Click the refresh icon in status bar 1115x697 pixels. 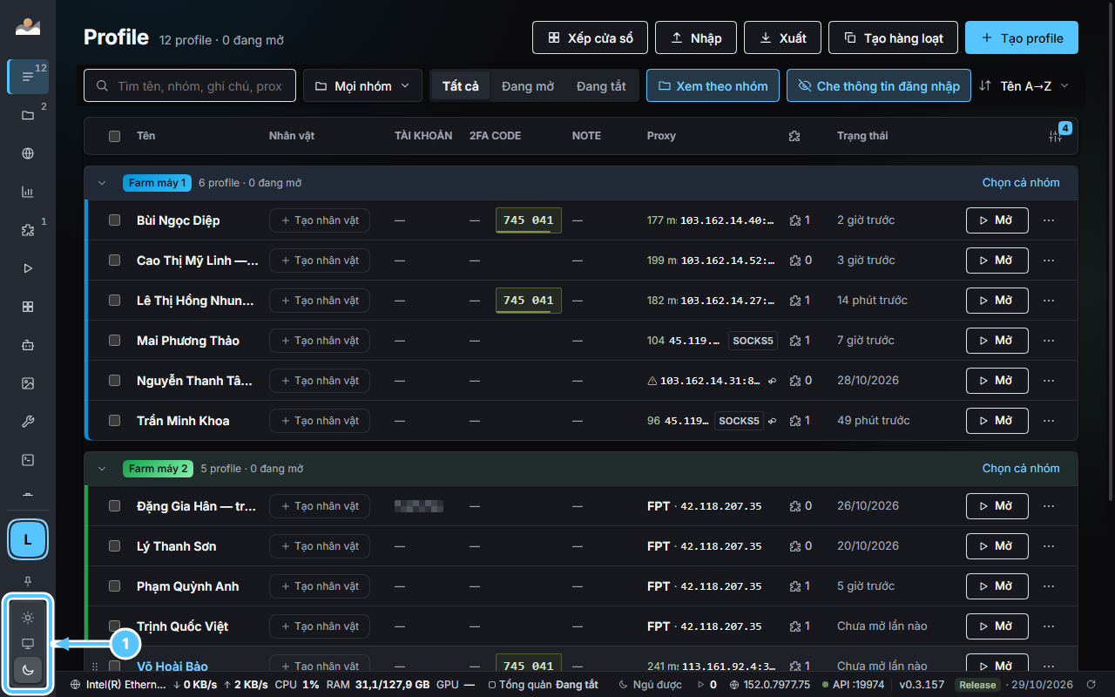point(1091,685)
